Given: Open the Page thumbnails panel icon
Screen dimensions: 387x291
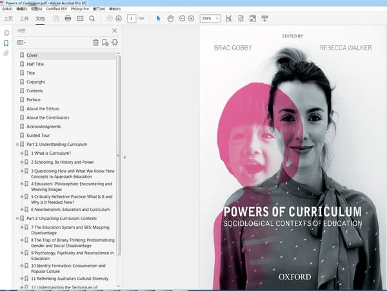Looking at the screenshot, I should pyautogui.click(x=6, y=33).
